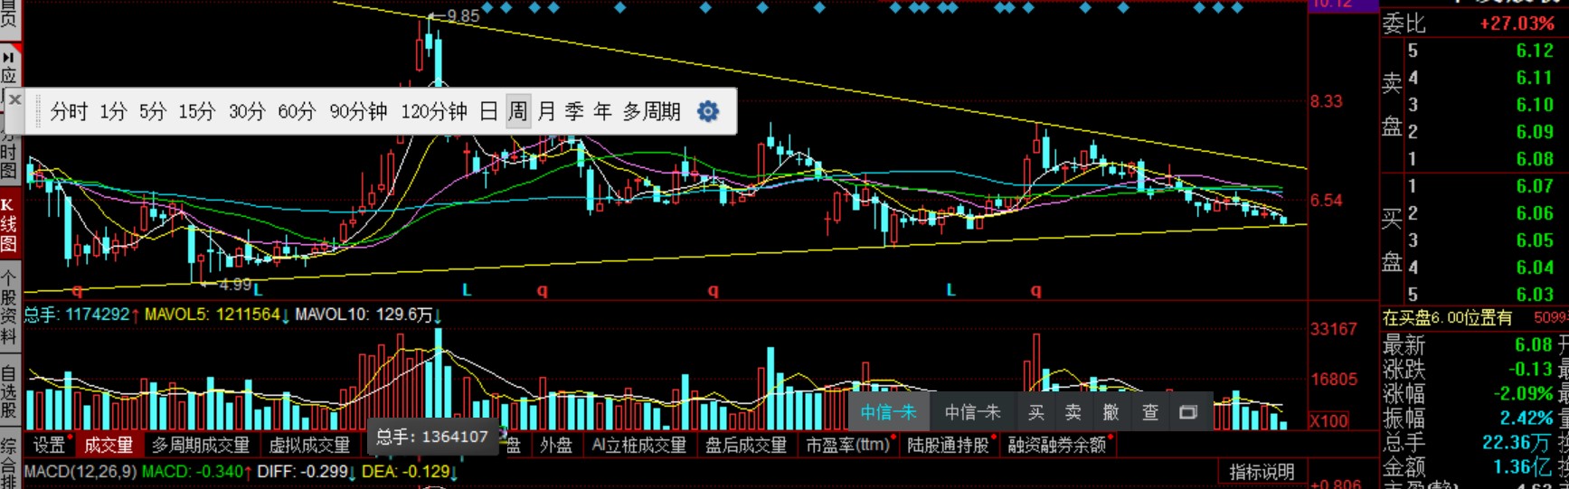1569x489 pixels.
Task: Click the 查 query button
Action: click(x=1149, y=412)
